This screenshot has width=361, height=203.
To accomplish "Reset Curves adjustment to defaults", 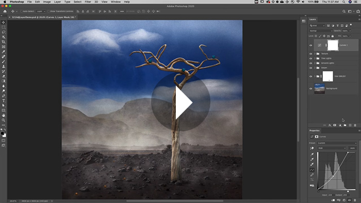I will (344, 200).
